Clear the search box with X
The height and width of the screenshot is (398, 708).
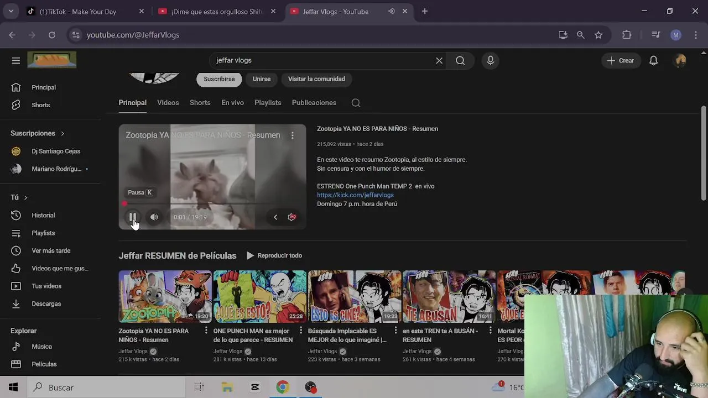point(439,61)
